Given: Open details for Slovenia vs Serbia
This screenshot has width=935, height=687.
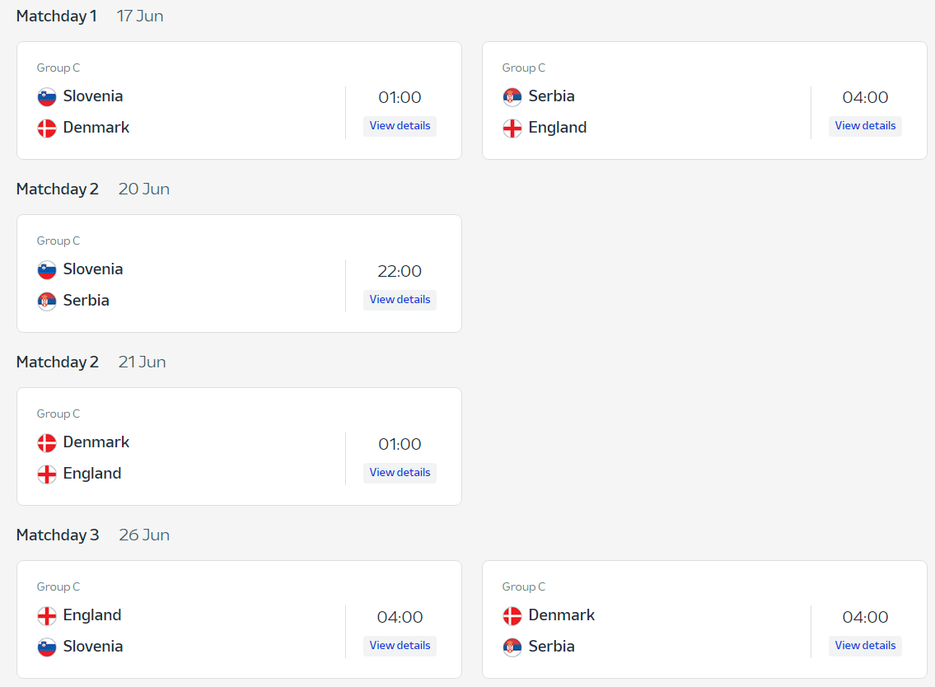Looking at the screenshot, I should tap(400, 300).
